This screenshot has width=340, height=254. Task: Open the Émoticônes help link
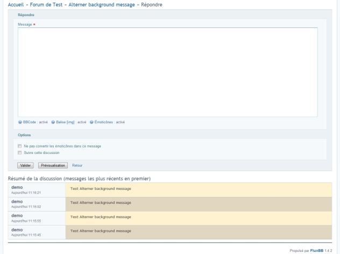tap(104, 122)
